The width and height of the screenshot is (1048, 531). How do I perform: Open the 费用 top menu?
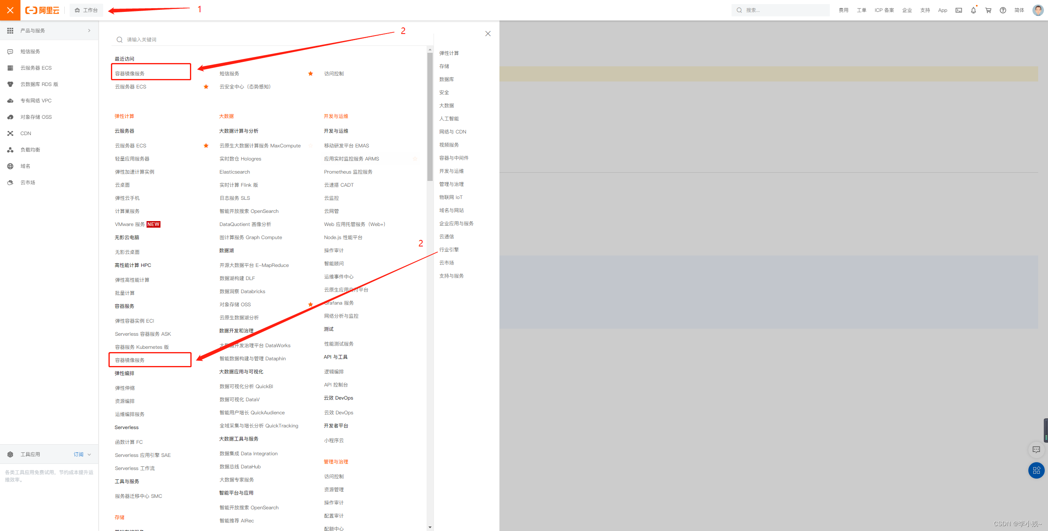coord(844,10)
